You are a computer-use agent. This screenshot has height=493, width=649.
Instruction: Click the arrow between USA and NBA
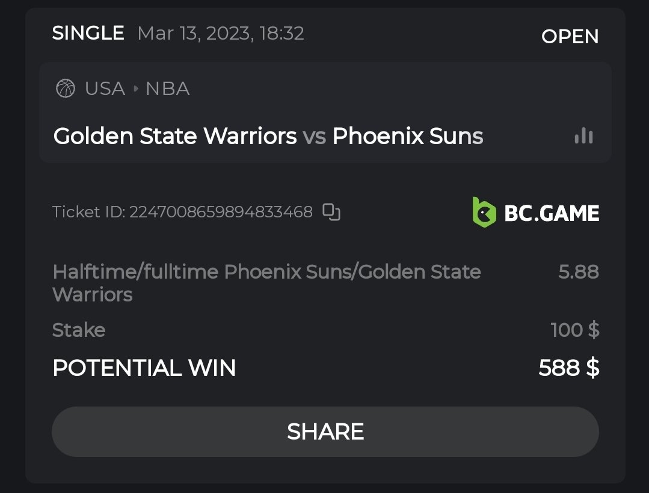[x=135, y=89]
